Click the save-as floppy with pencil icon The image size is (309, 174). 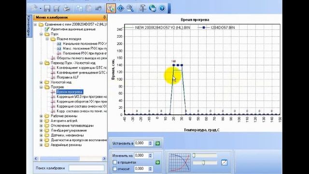[57, 8]
